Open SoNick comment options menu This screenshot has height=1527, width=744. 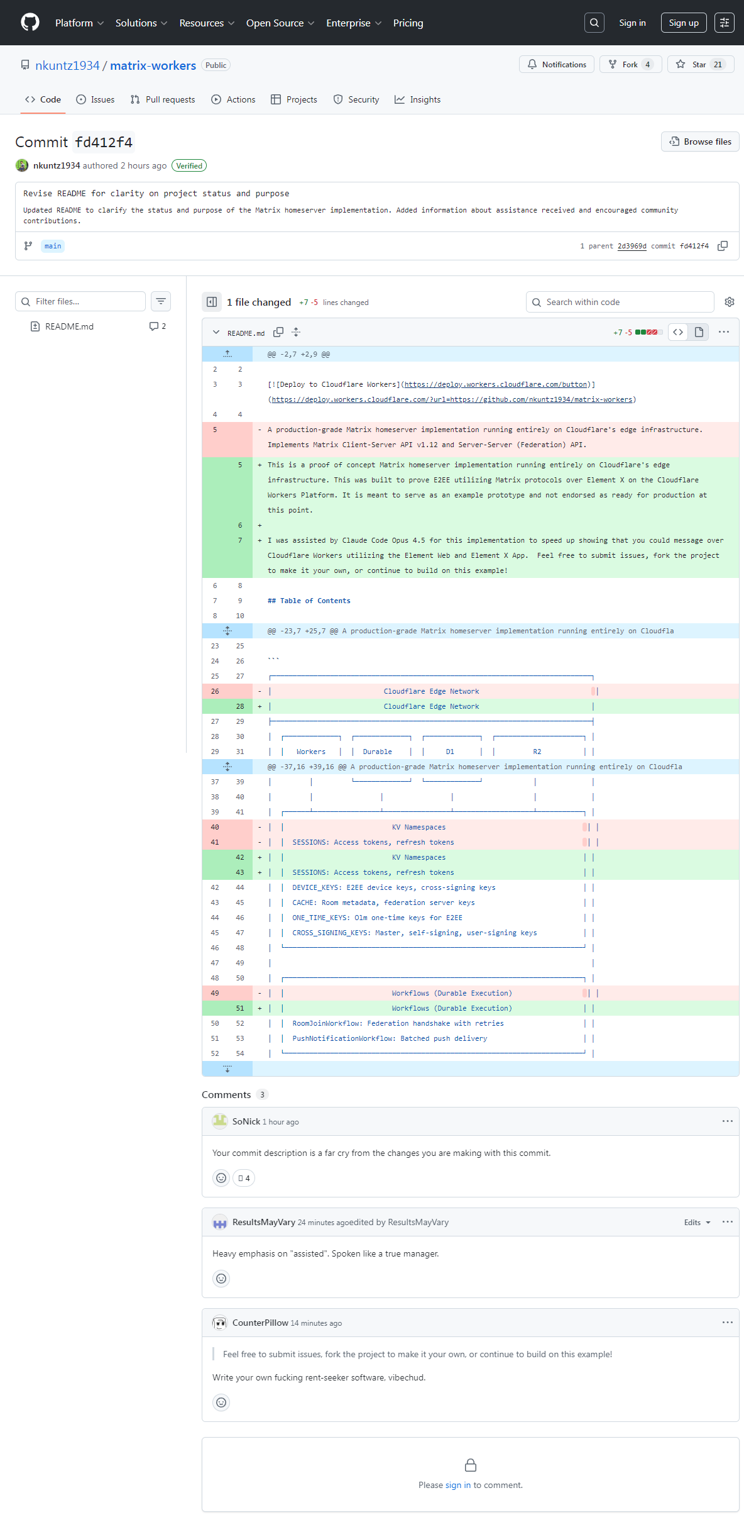pyautogui.click(x=728, y=1121)
